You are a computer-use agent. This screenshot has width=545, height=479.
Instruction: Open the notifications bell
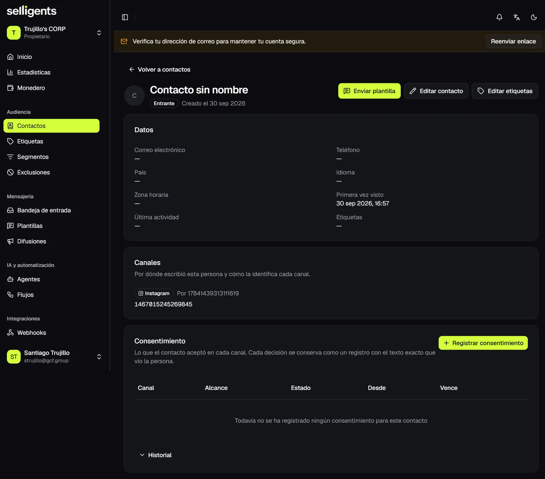[x=499, y=17]
